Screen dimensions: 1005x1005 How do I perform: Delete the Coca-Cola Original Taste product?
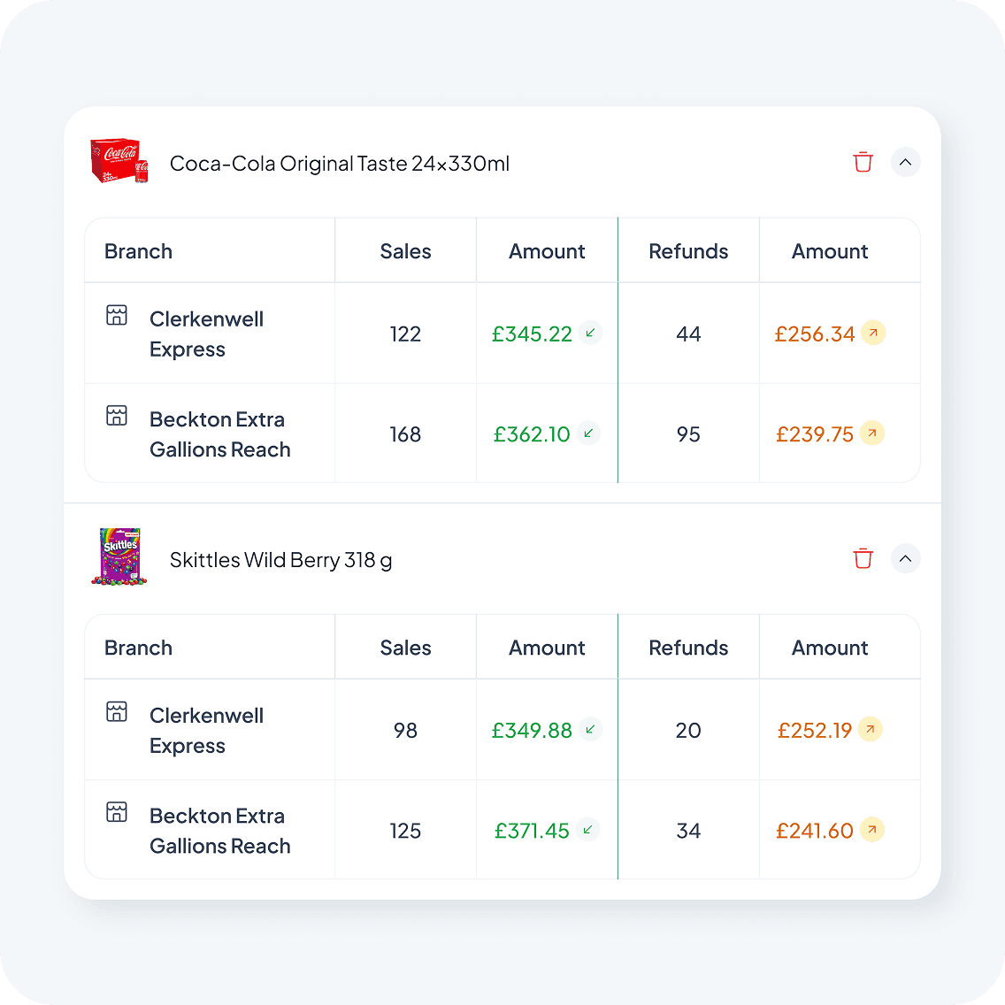tap(863, 162)
